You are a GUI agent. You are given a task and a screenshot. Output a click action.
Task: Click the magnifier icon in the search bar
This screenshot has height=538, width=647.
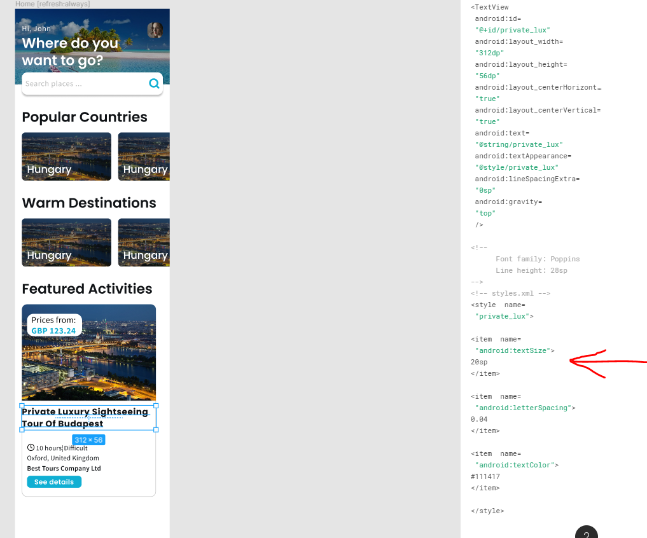coord(154,83)
